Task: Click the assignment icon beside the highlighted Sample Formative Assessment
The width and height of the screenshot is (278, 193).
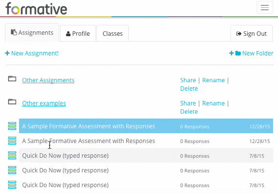Action: pyautogui.click(x=12, y=126)
